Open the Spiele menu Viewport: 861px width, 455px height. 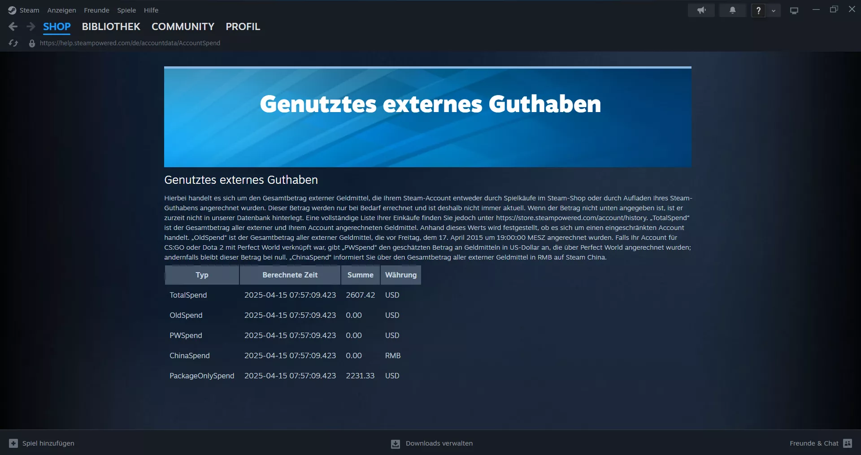pyautogui.click(x=126, y=10)
